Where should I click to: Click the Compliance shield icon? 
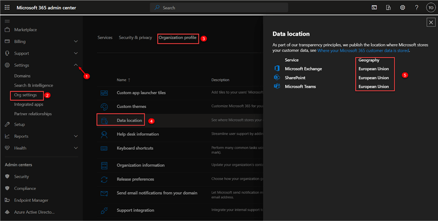click(7, 188)
